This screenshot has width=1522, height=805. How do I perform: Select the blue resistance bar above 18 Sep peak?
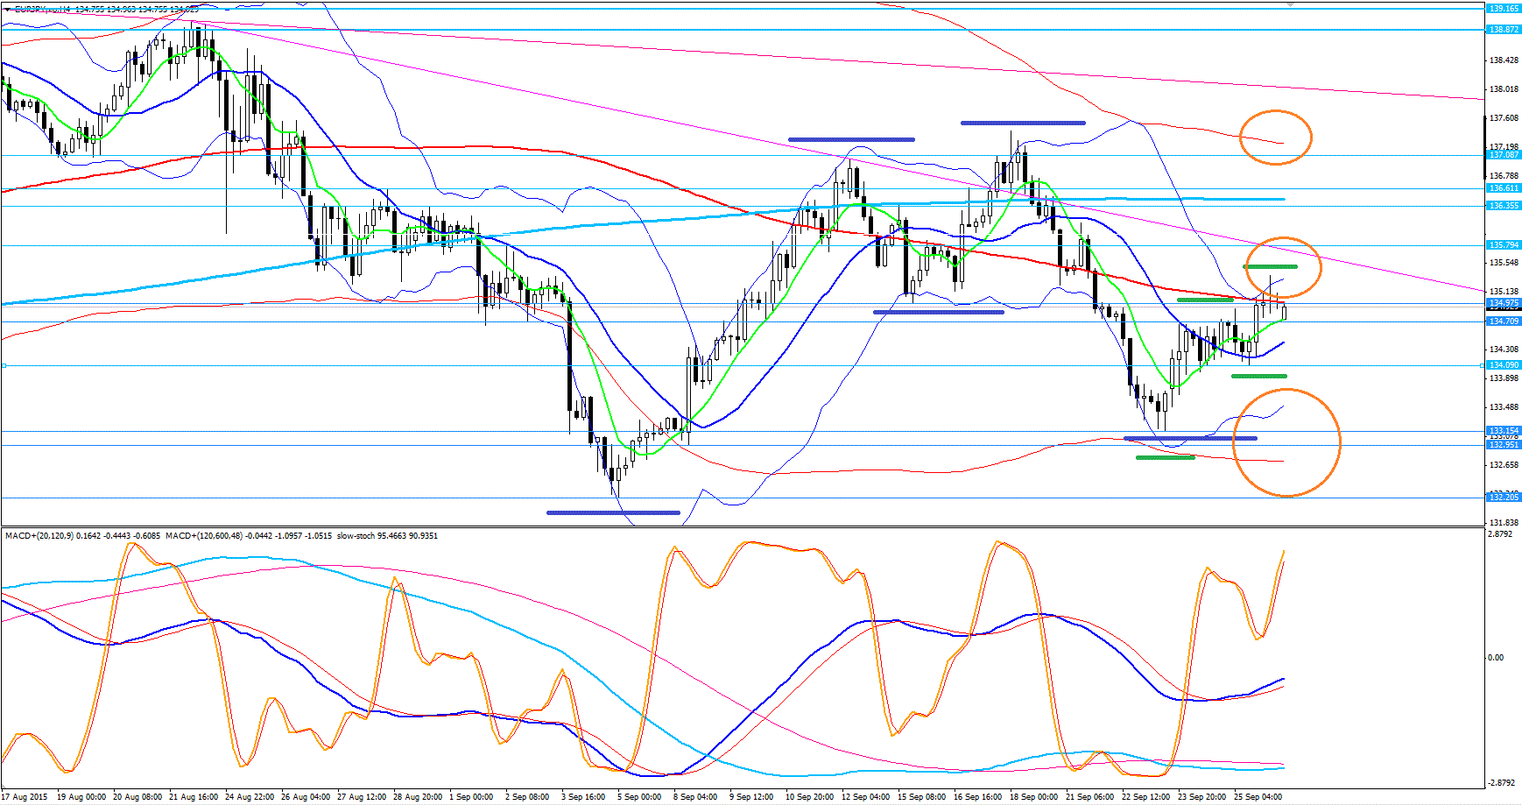pos(1022,123)
